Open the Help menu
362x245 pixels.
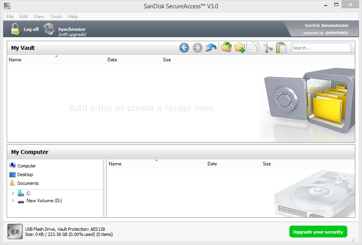coord(73,17)
